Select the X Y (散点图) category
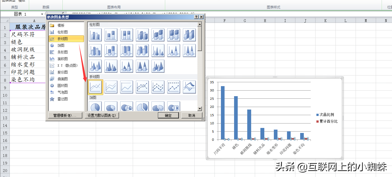Viewport: 392px width, 177px height. [x=66, y=66]
